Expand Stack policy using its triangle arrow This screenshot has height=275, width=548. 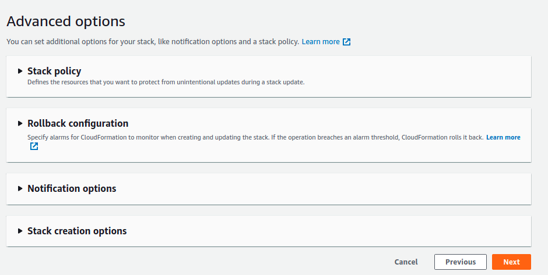20,71
